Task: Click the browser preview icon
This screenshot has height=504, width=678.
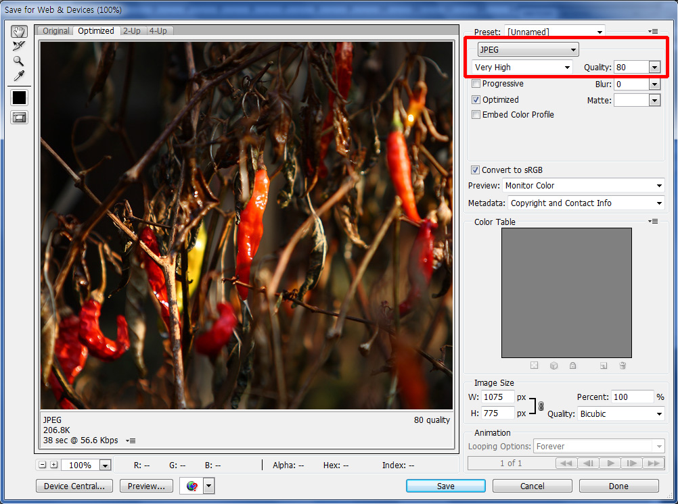Action: coord(192,486)
